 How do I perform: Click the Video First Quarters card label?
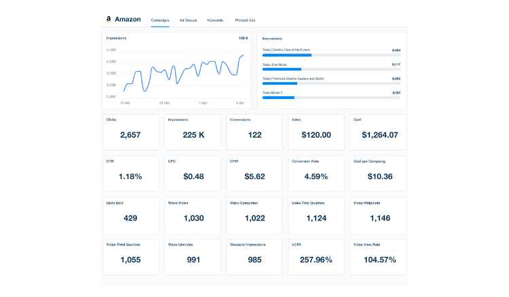click(308, 203)
